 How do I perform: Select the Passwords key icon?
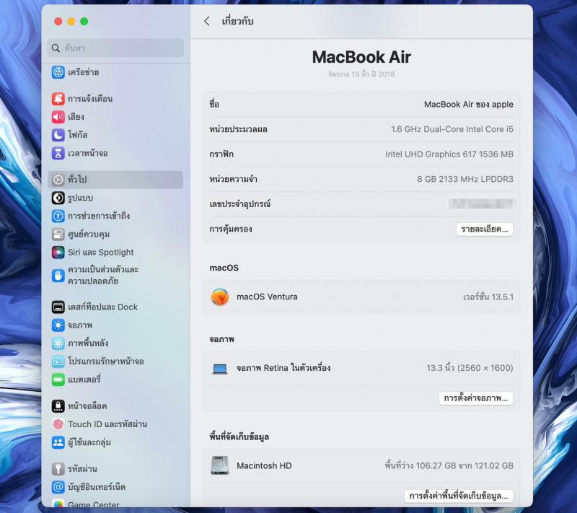[x=58, y=469]
